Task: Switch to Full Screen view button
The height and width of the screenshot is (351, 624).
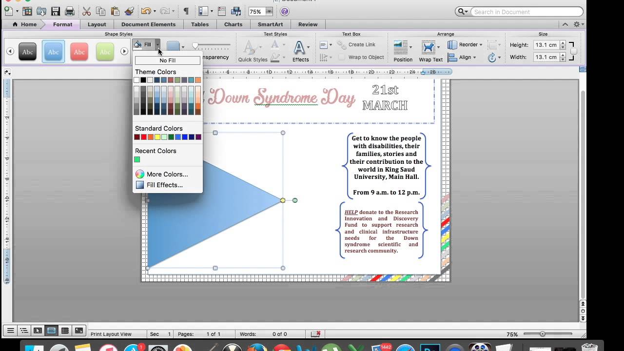Action: pyautogui.click(x=79, y=331)
